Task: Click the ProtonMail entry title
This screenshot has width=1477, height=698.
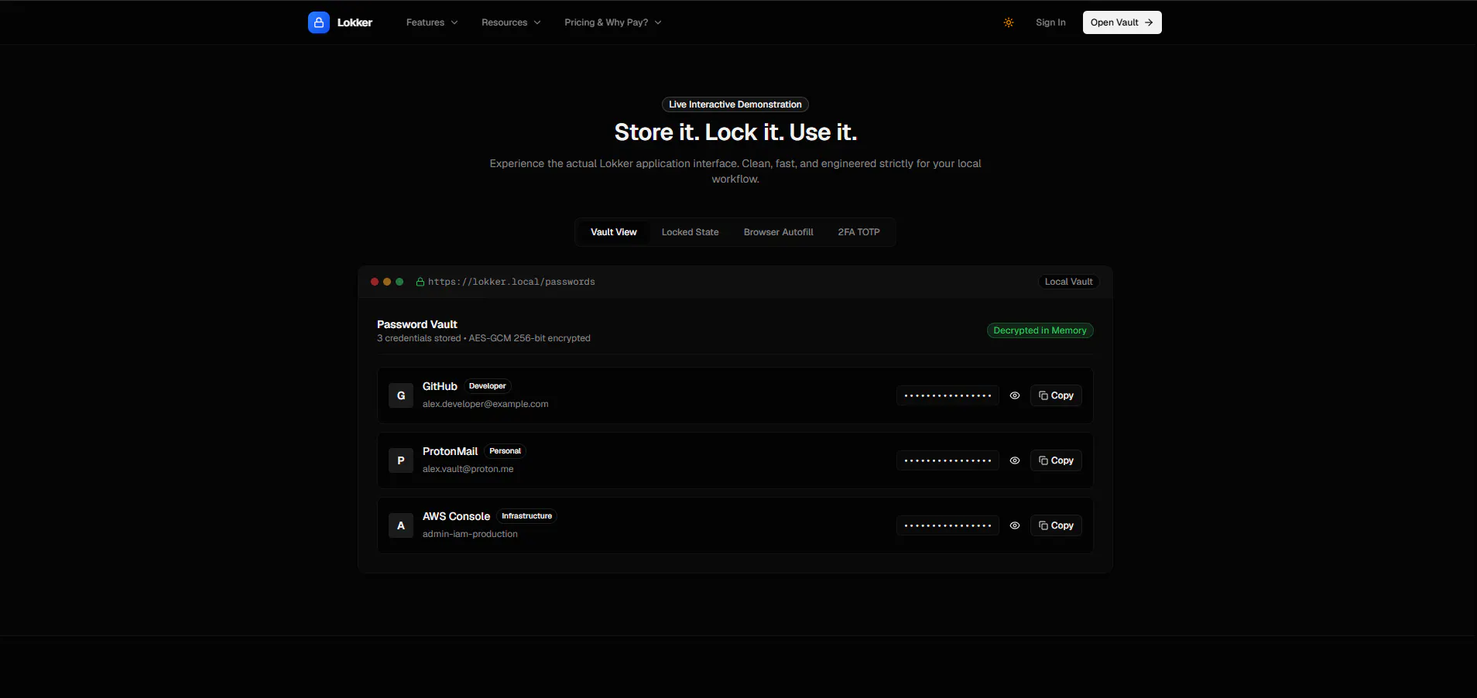Action: click(x=450, y=451)
